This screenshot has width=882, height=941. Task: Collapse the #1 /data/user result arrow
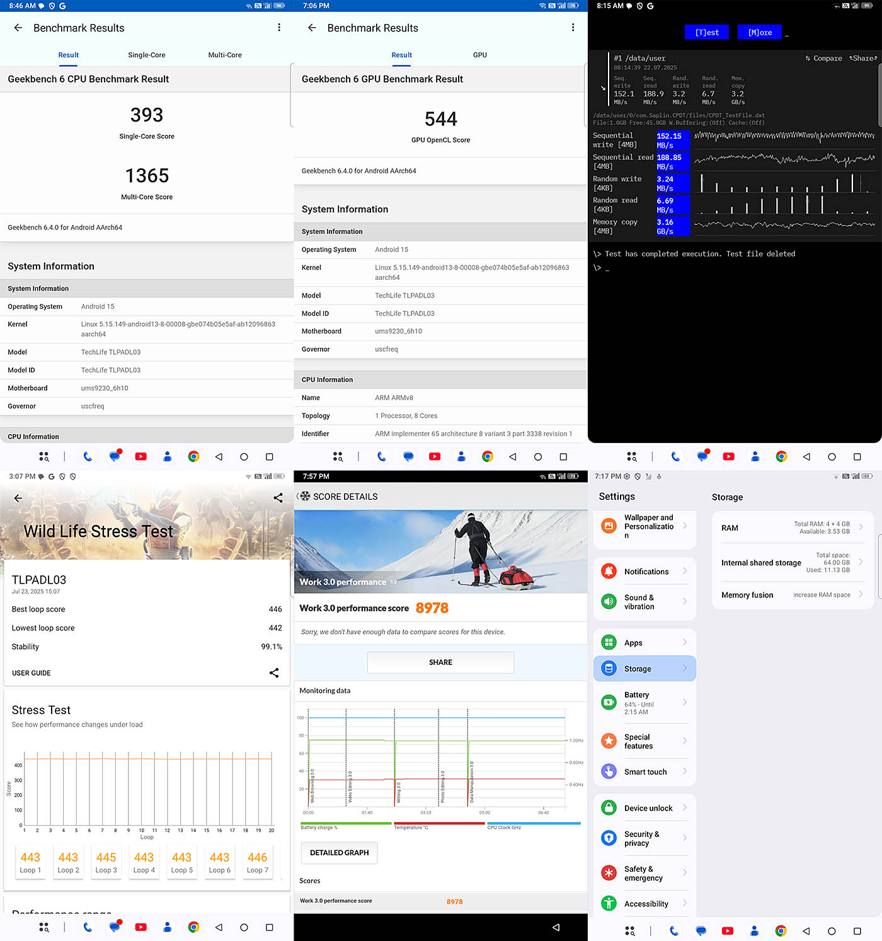[603, 88]
